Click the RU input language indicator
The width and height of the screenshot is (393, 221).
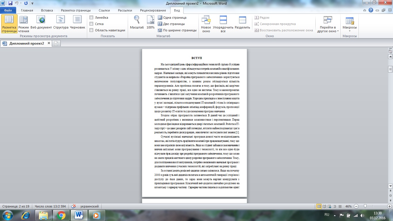click(x=327, y=215)
